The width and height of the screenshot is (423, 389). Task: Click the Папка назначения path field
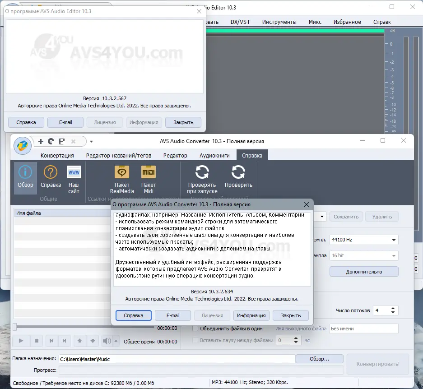tap(177, 359)
